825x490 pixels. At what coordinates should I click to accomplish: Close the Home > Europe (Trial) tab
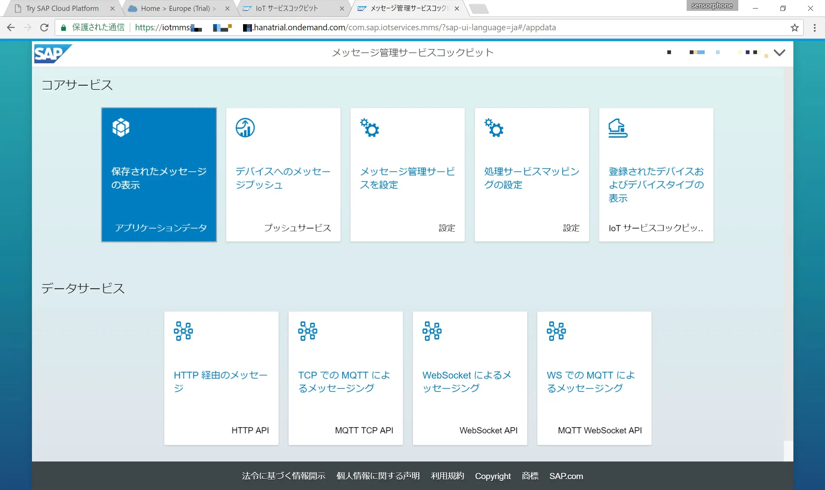227,9
